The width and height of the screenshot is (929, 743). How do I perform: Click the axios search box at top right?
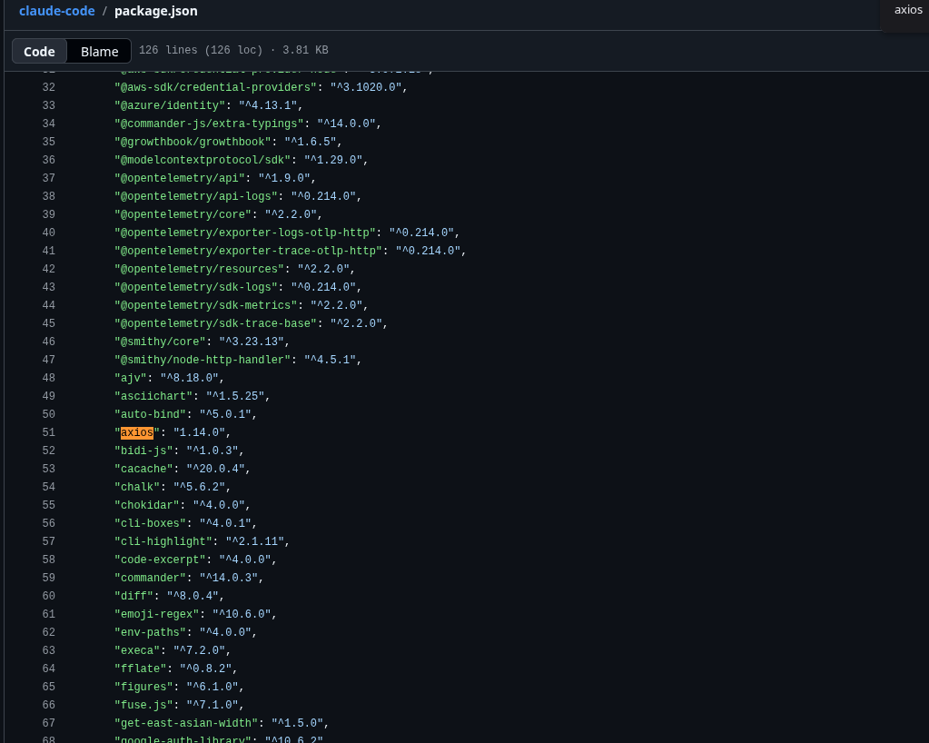click(x=908, y=9)
